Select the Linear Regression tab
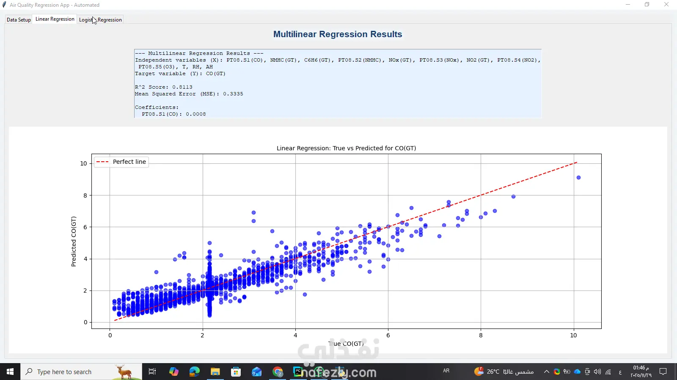Viewport: 677px width, 380px height. tap(55, 19)
